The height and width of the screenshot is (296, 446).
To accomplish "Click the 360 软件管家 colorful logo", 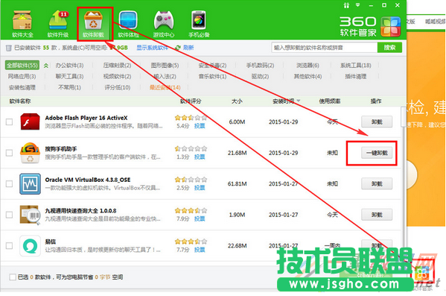I will click(x=391, y=27).
